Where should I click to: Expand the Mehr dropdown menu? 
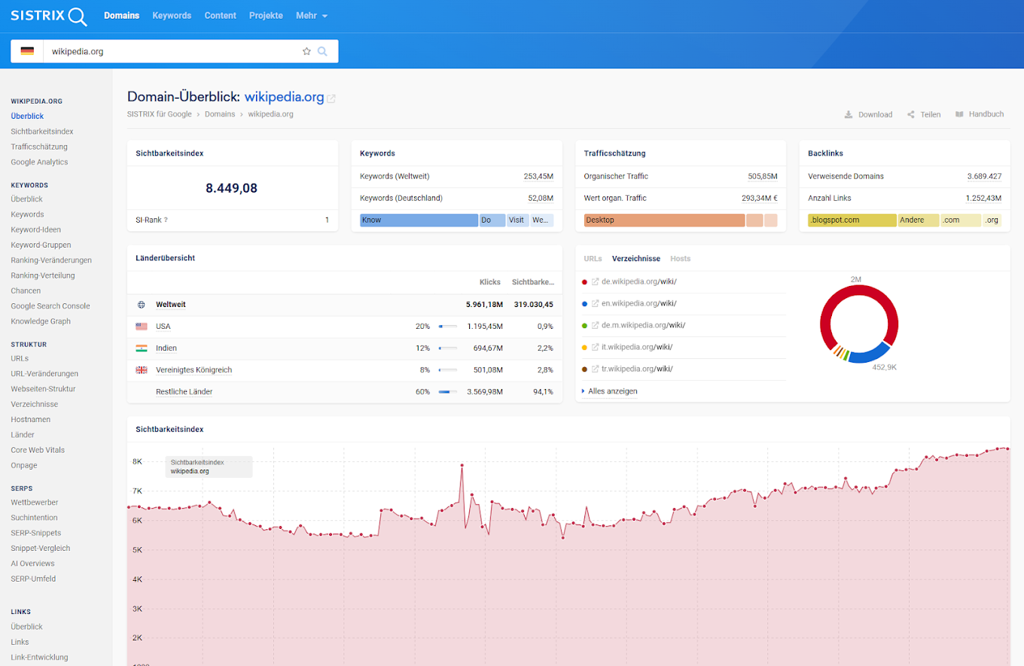[x=312, y=16]
